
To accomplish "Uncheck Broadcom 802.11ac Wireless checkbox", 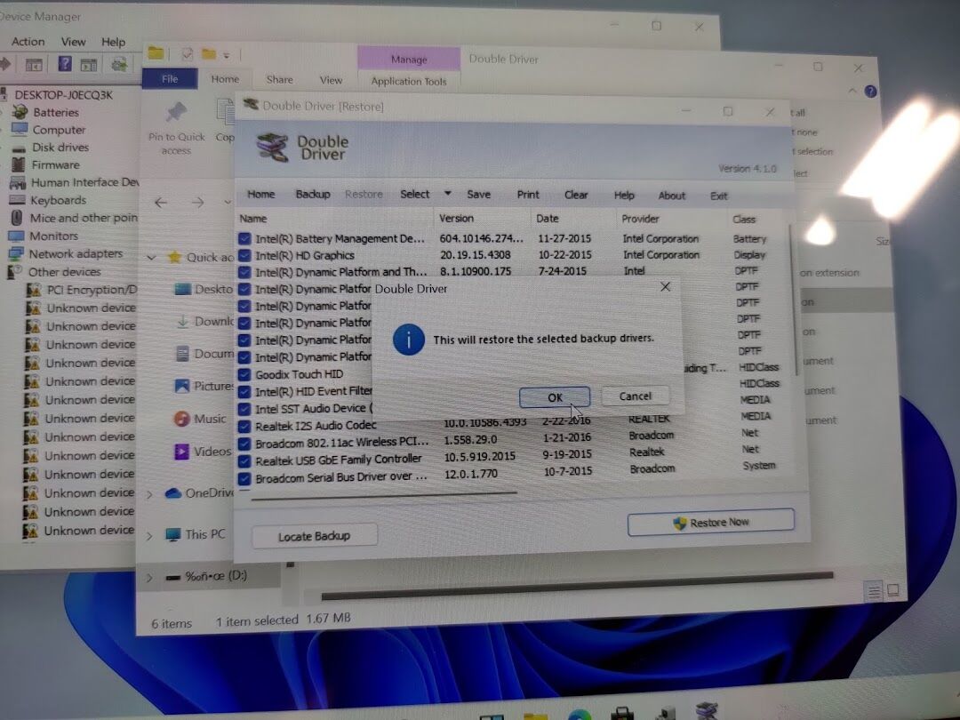I will pyautogui.click(x=244, y=444).
